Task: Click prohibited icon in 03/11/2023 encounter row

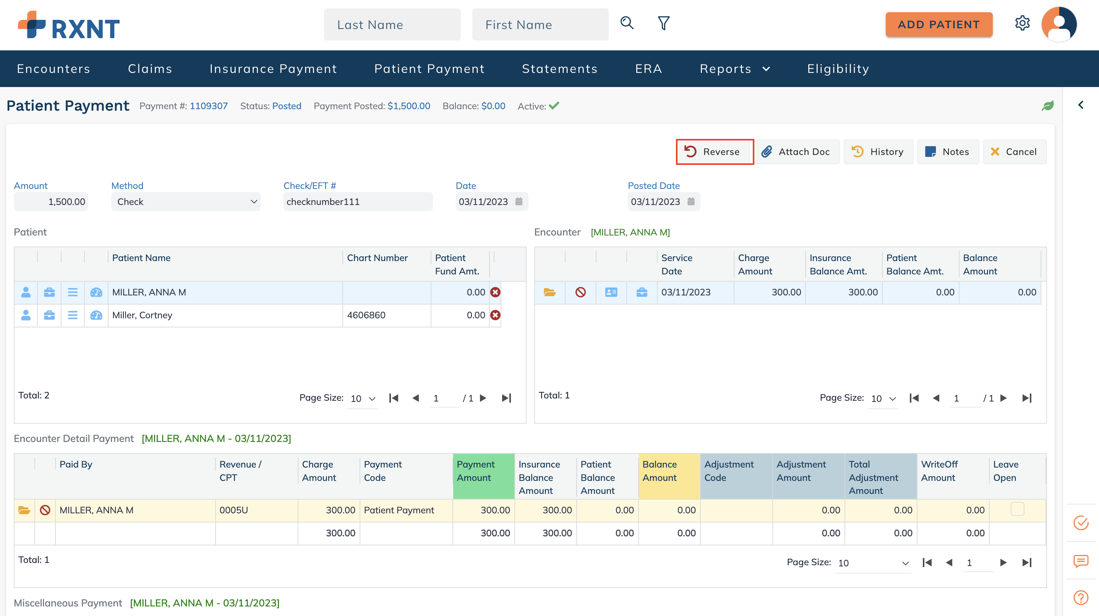Action: coord(580,292)
